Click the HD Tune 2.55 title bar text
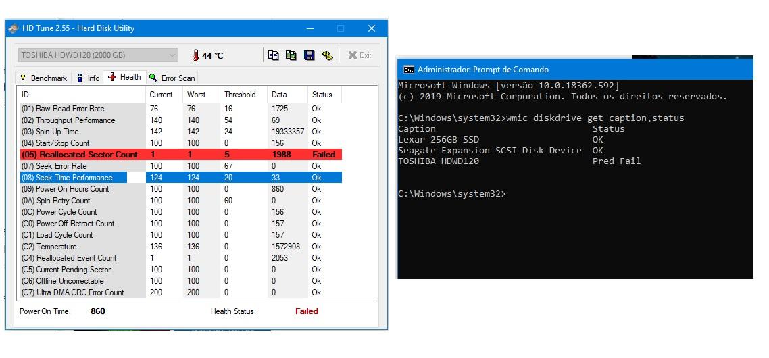769x358 pixels. pos(78,28)
